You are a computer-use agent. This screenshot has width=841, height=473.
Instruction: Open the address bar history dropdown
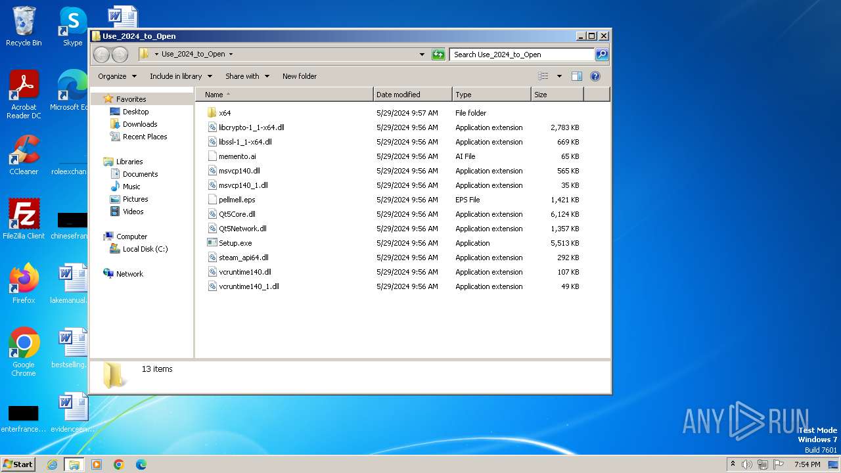[422, 55]
